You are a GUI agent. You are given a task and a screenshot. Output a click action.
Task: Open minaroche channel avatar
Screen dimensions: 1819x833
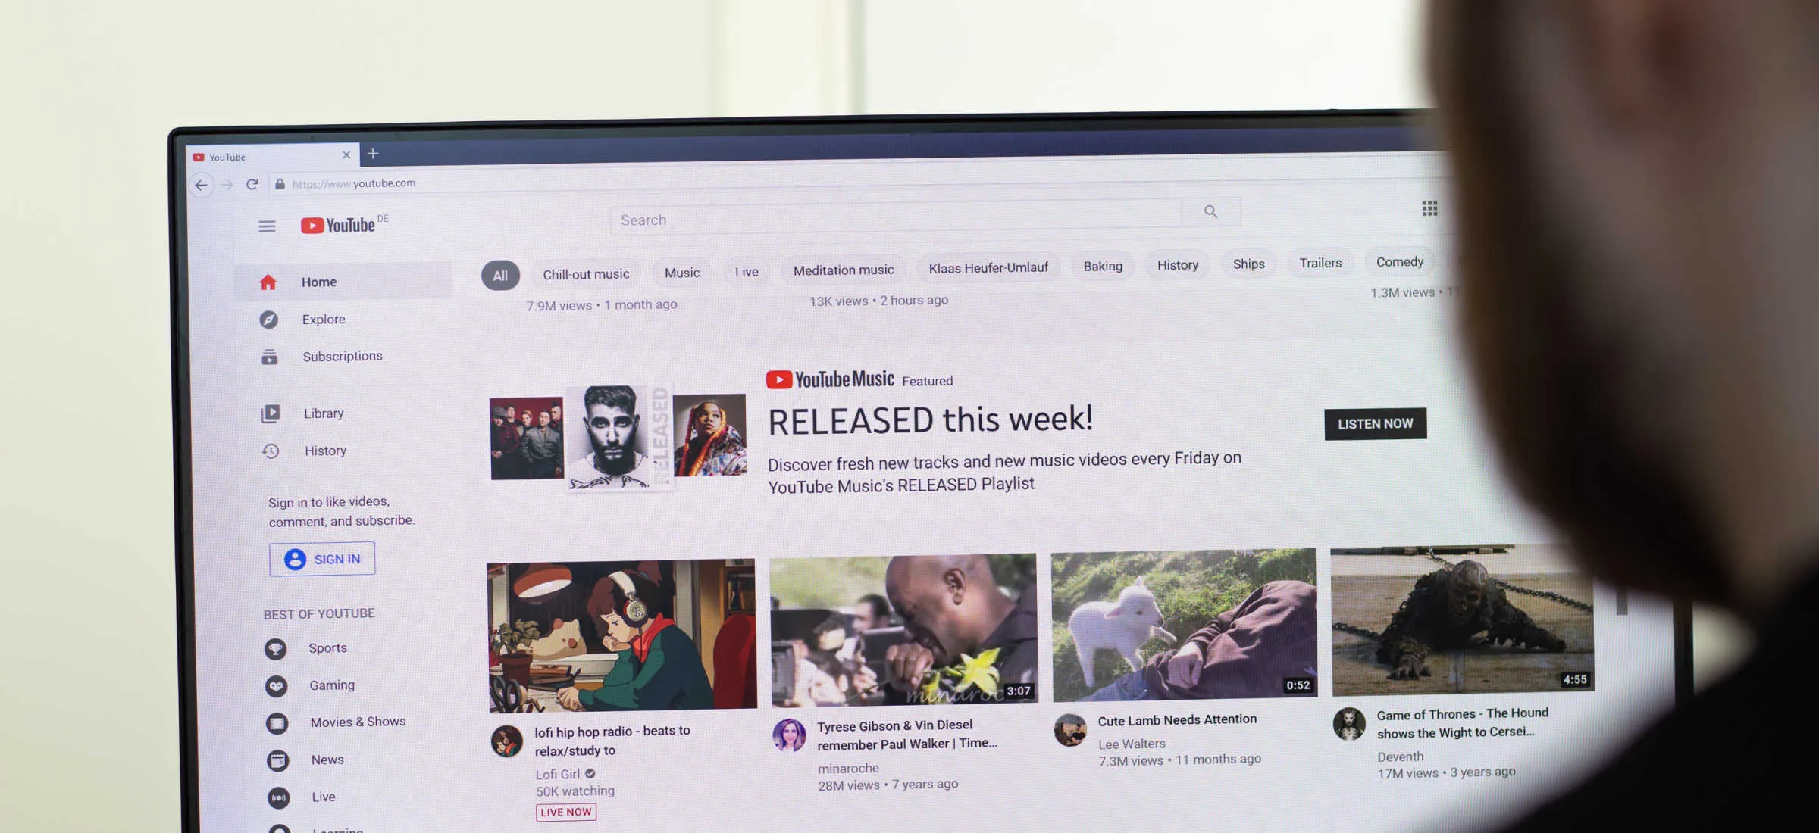[789, 735]
